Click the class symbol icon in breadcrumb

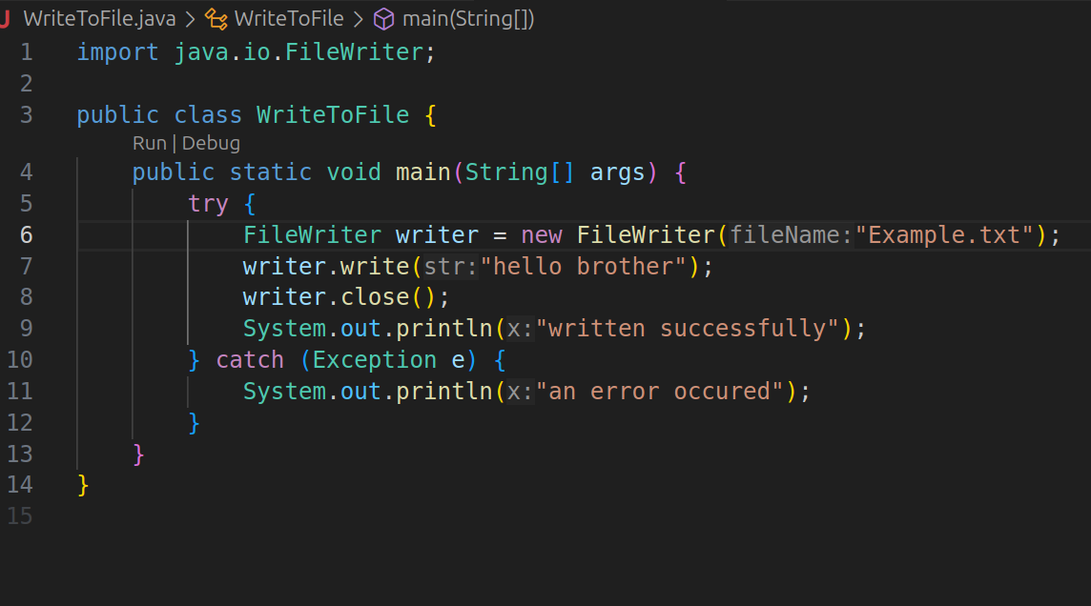click(216, 19)
